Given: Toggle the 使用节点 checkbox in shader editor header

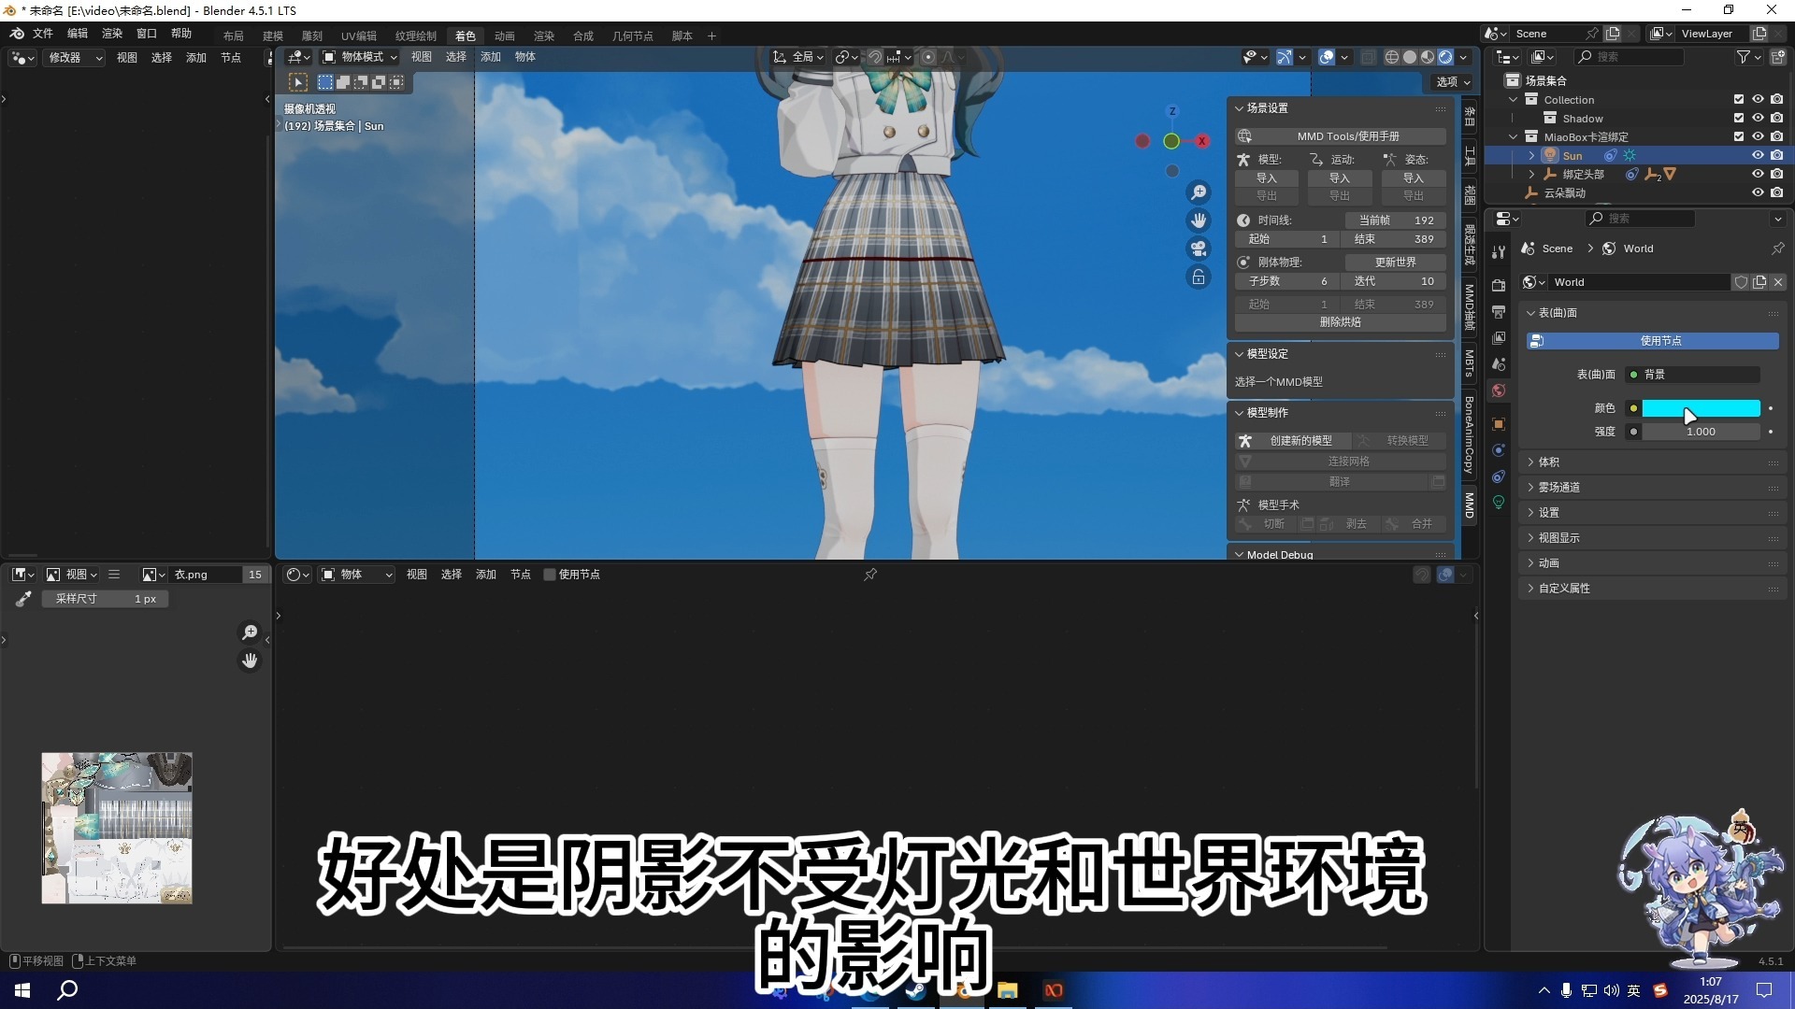Looking at the screenshot, I should pyautogui.click(x=550, y=575).
